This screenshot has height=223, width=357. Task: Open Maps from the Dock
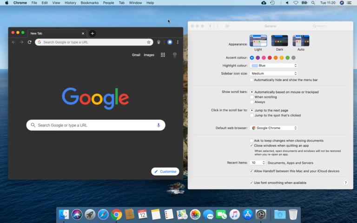pyautogui.click(x=182, y=214)
